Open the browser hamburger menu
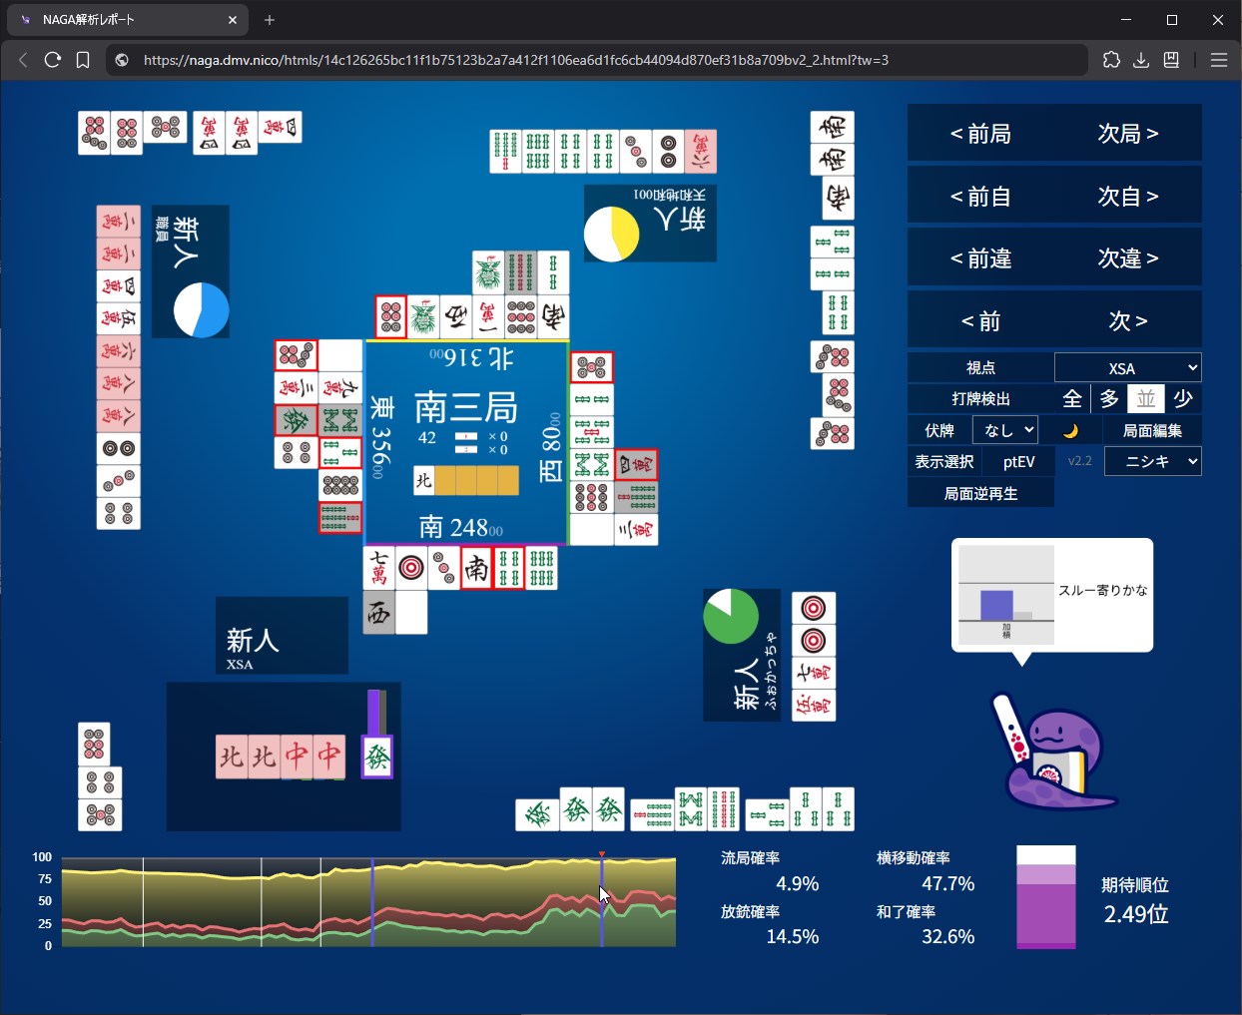 tap(1218, 60)
